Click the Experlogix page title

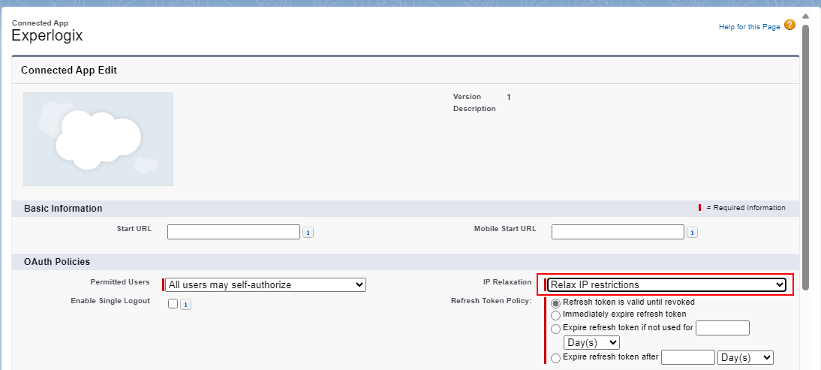pyautogui.click(x=47, y=35)
